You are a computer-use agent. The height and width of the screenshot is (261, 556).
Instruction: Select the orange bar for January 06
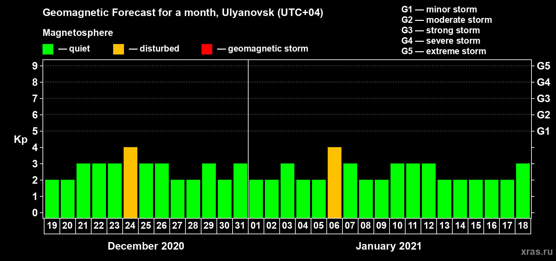click(x=335, y=183)
